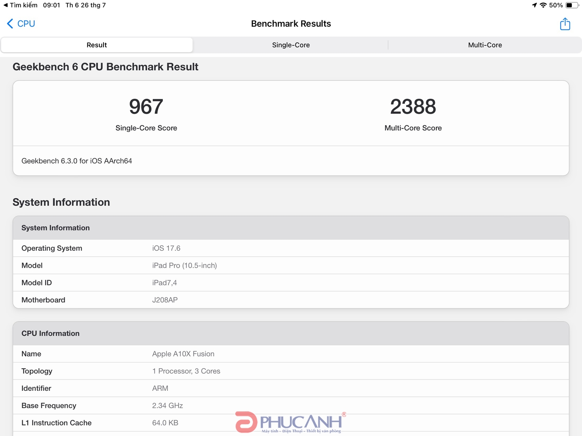The image size is (582, 436).
Task: Tap the 50% battery percentage
Action: click(x=556, y=5)
